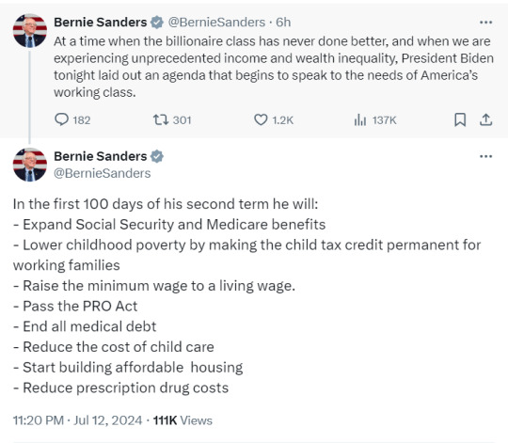
Task: Bookmark the first Bernie Sanders tweet
Action: (x=460, y=119)
